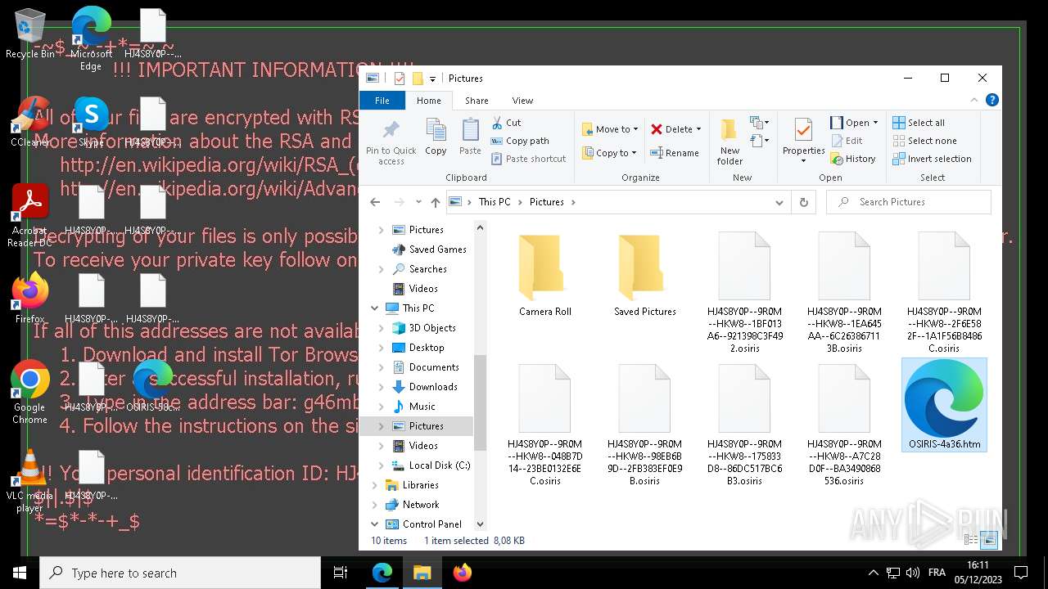Expand address bar history dropdown
Image resolution: width=1048 pixels, height=589 pixels.
click(x=779, y=202)
